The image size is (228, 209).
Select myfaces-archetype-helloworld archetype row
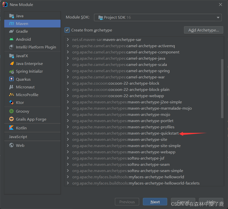coord(144,177)
